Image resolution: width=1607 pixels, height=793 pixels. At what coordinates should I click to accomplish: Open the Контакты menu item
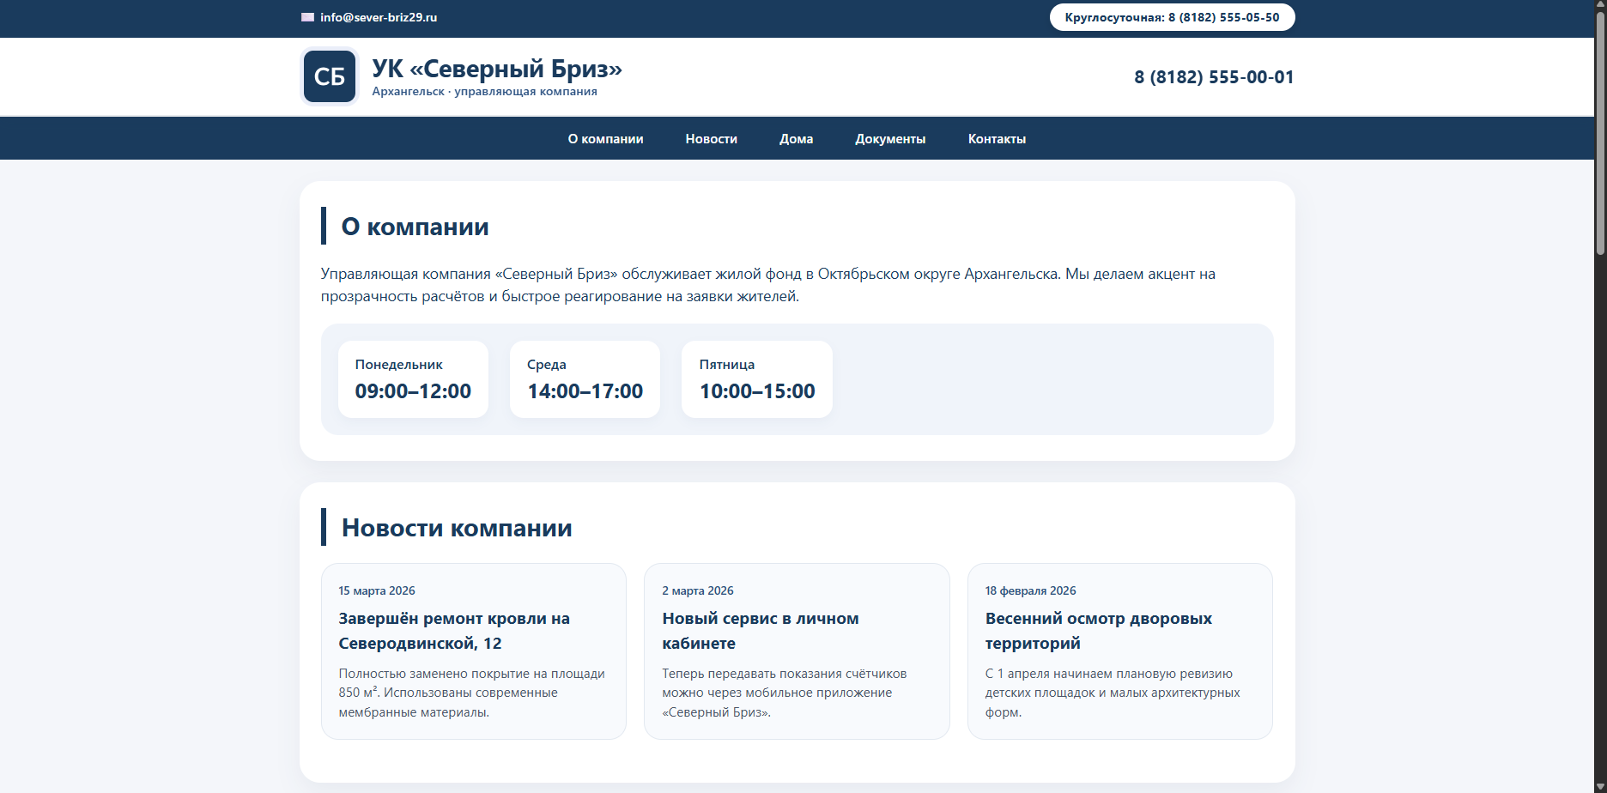[997, 139]
